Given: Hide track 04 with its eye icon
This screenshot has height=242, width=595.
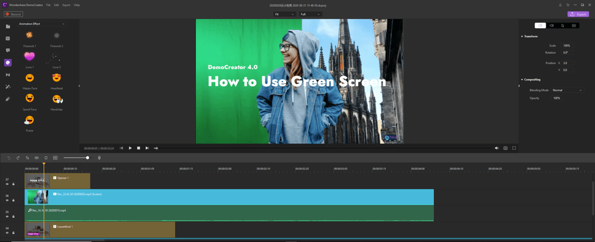Looking at the screenshot, I should pyautogui.click(x=7, y=232).
